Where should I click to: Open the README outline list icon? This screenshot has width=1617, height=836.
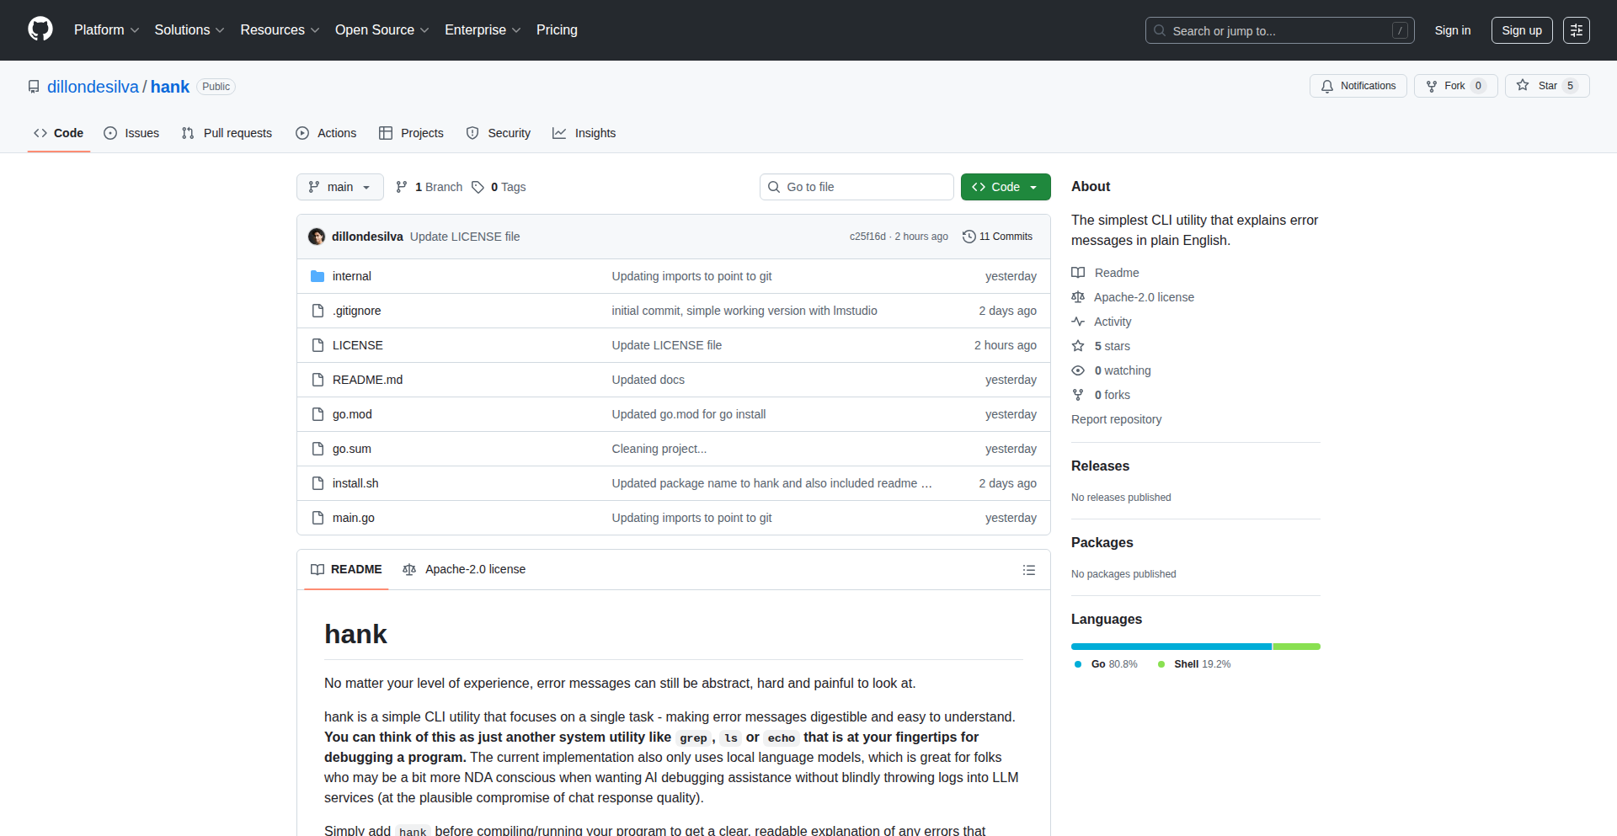[1028, 570]
